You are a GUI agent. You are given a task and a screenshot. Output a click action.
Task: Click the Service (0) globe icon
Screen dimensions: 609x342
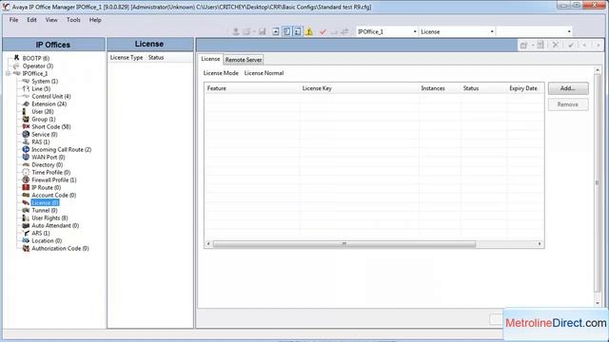[x=26, y=134]
